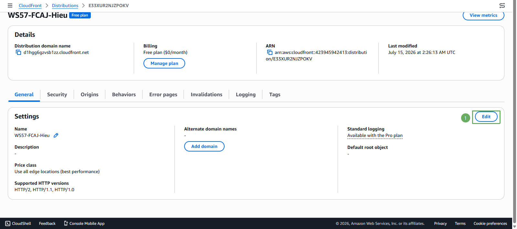Screen dimensions: 517x229
Task: Open the hamburger navigation menu
Action: [10, 5]
